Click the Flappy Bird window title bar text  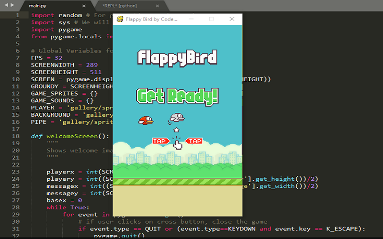coord(151,19)
